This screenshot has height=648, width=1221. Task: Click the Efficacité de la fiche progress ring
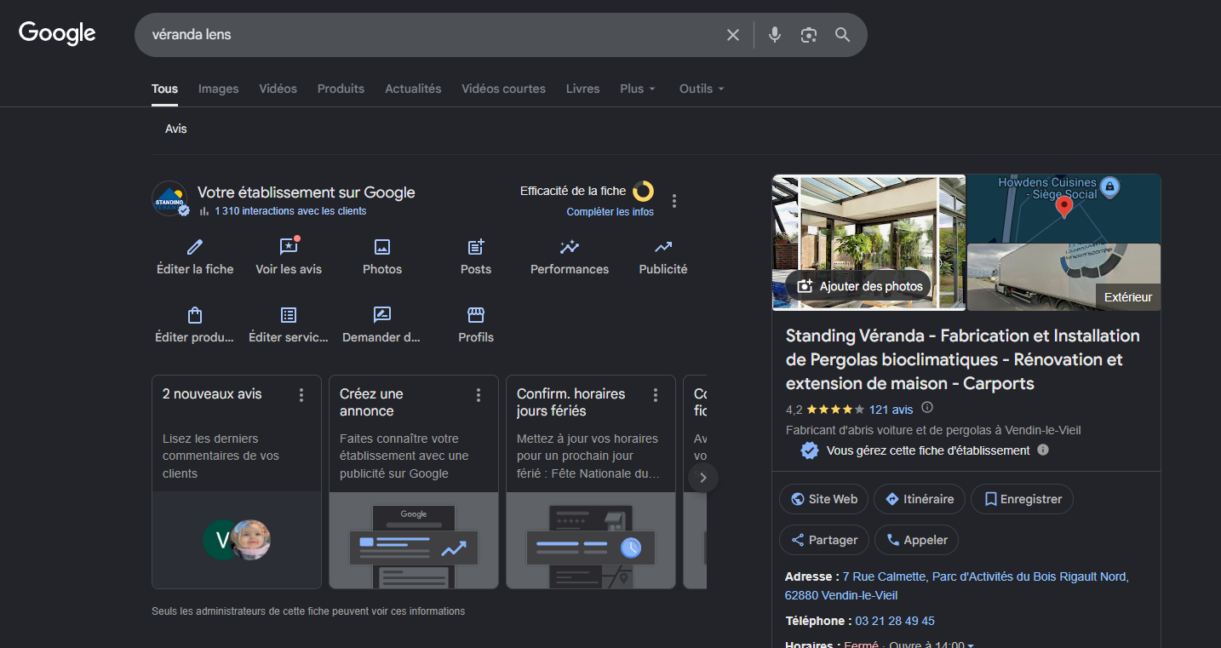(x=644, y=192)
